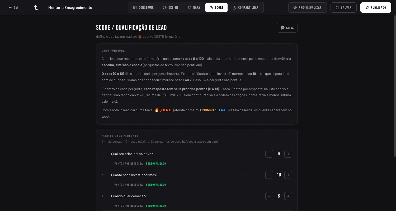This screenshot has height=211, width=396.
Task: Click the question "Qual seu principal objetivo?"
Action: tap(132, 154)
